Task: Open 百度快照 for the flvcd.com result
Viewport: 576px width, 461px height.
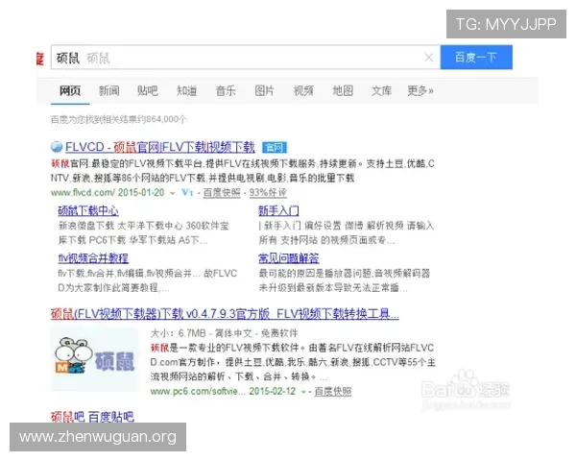Action: [x=222, y=193]
